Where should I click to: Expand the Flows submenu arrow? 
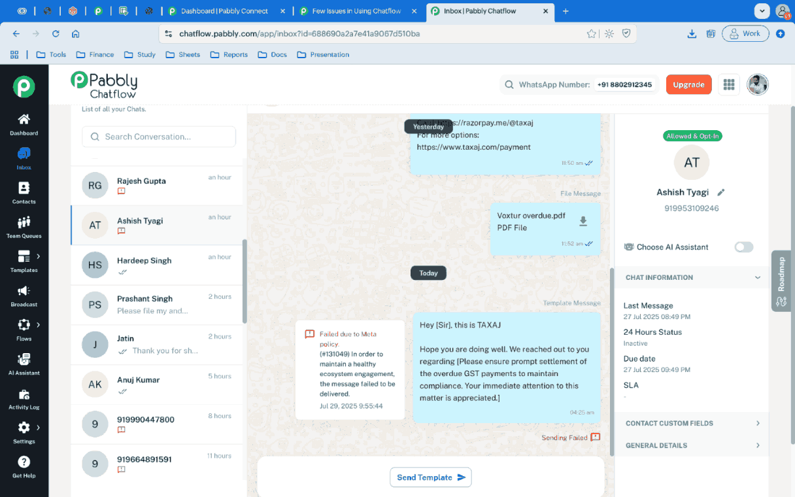(x=39, y=325)
